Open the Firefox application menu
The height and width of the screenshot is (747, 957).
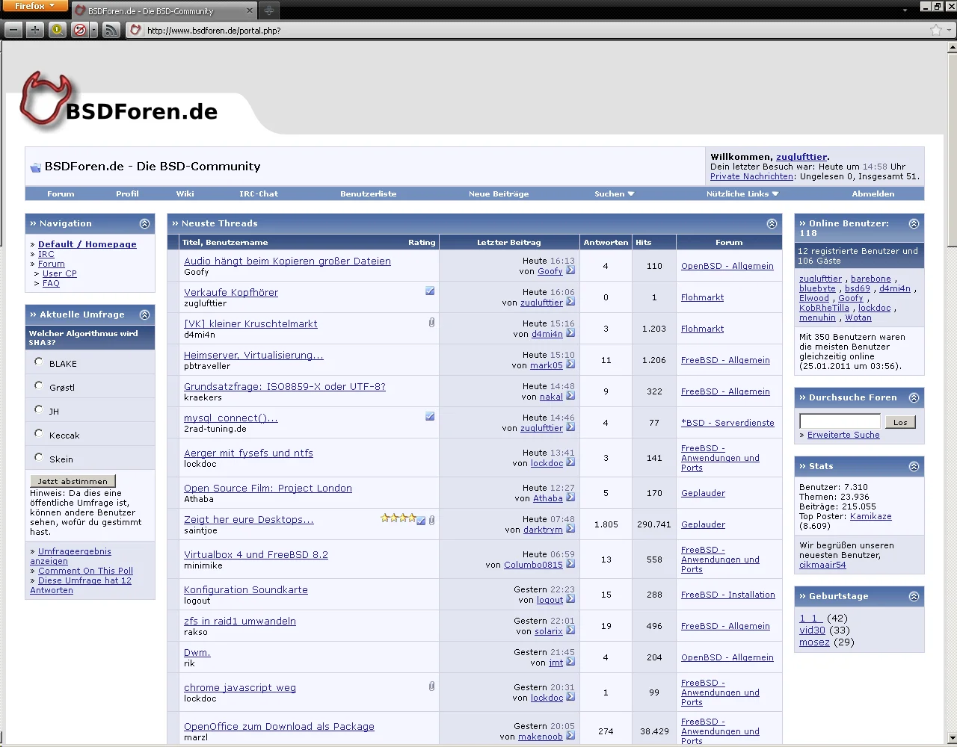(34, 6)
